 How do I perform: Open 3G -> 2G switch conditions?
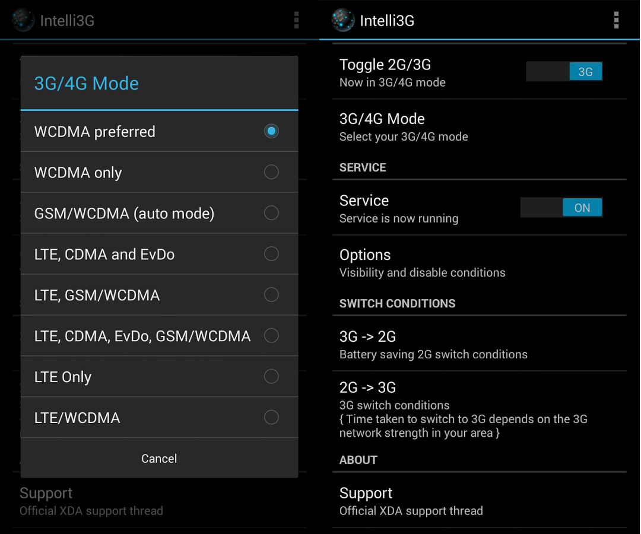click(x=433, y=344)
